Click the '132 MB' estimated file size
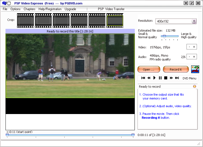The width and height of the screenshot is (203, 147). tap(171, 30)
